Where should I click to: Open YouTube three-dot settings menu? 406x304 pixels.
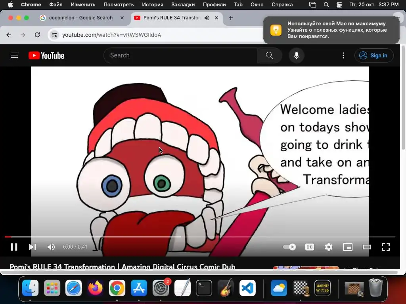343,55
